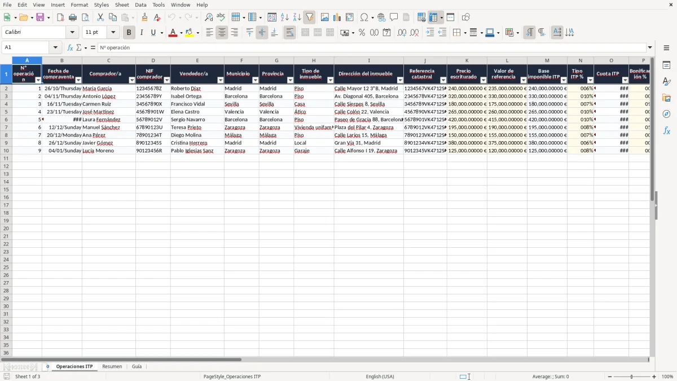Open the sidebar Navigator compass icon
This screenshot has width=677, height=381.
point(666,114)
